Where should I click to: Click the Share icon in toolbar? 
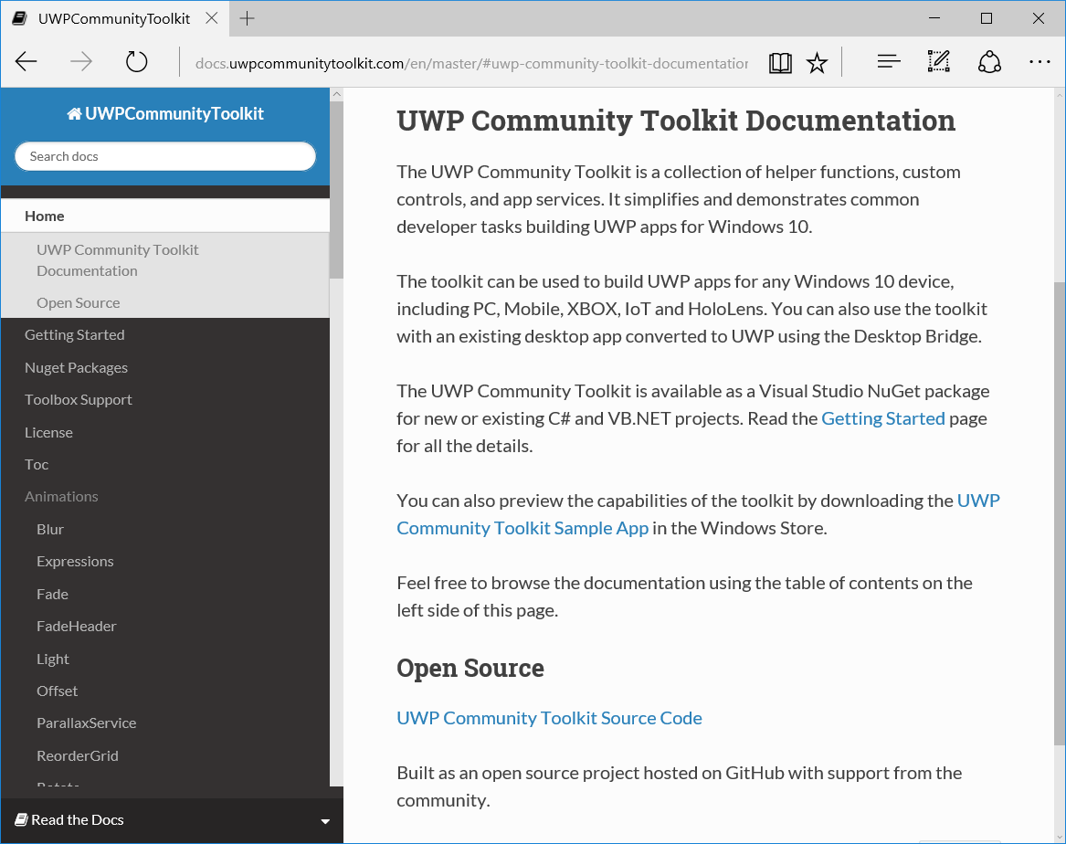(x=989, y=62)
